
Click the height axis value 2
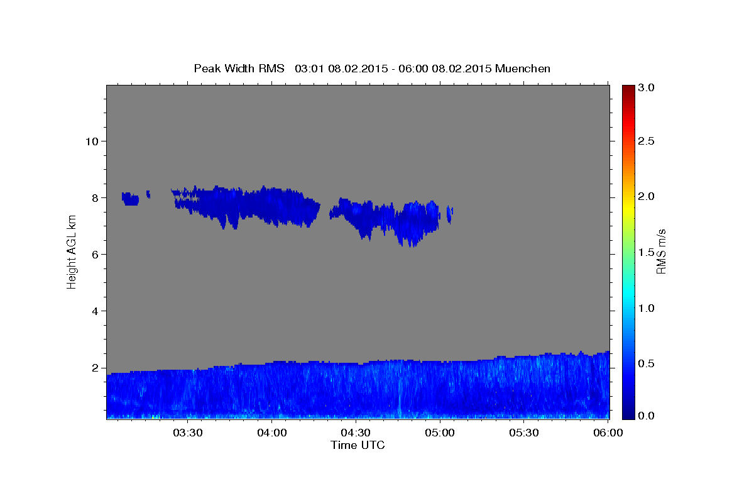[x=96, y=368]
